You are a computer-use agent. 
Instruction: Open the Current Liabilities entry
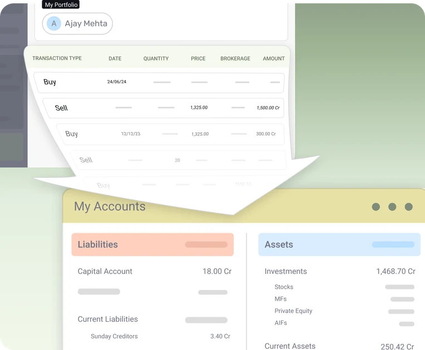point(107,319)
